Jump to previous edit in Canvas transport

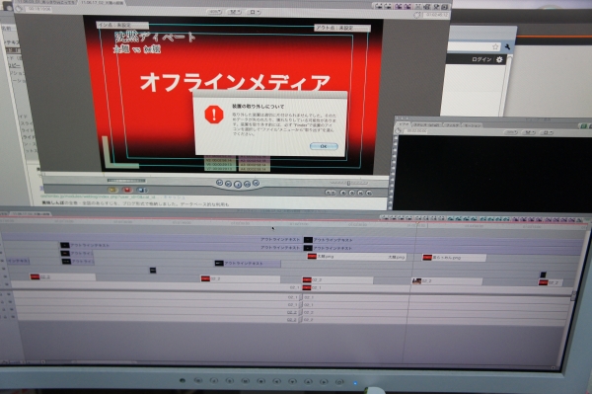click(219, 183)
